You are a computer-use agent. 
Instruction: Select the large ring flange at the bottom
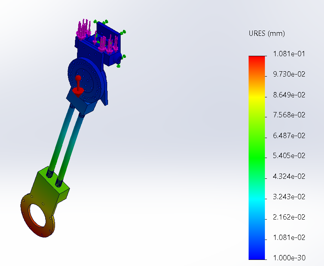click(x=37, y=215)
